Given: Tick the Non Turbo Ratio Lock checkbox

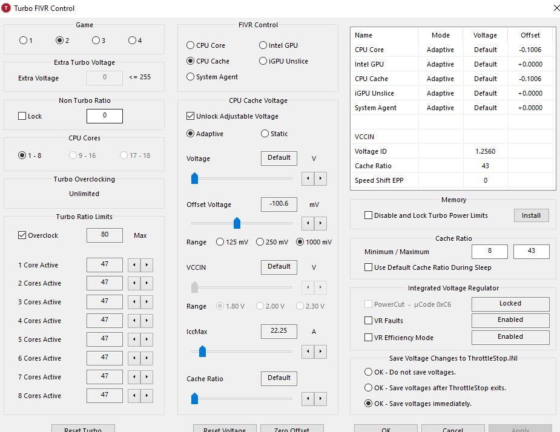Looking at the screenshot, I should 22,116.
